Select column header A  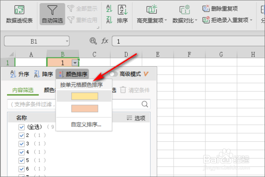(x=31, y=54)
